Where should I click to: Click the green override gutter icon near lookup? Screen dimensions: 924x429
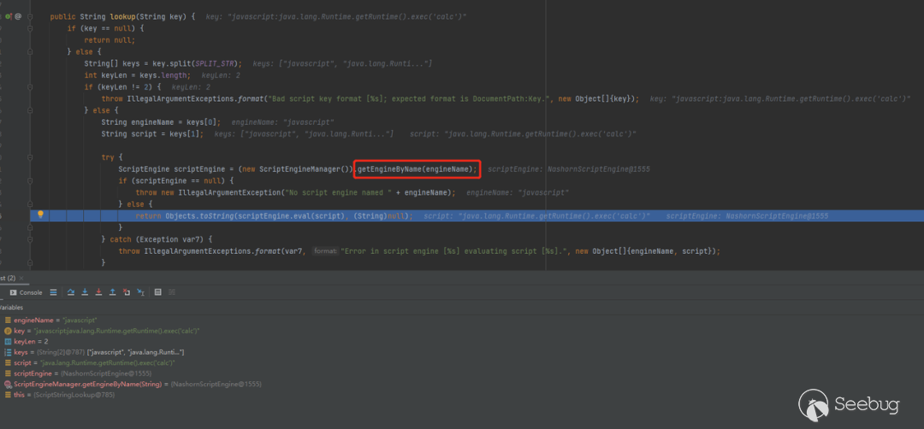click(9, 16)
